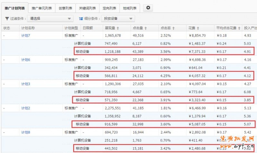Click the 细分条件 list icon

pyautogui.click(x=81, y=19)
